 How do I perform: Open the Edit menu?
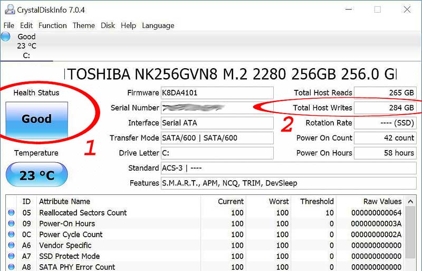point(26,25)
